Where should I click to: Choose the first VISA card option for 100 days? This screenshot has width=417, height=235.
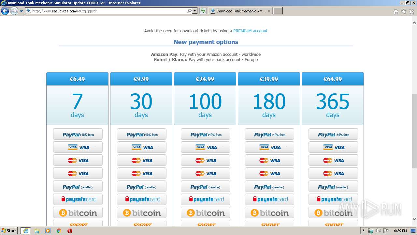(x=206, y=147)
